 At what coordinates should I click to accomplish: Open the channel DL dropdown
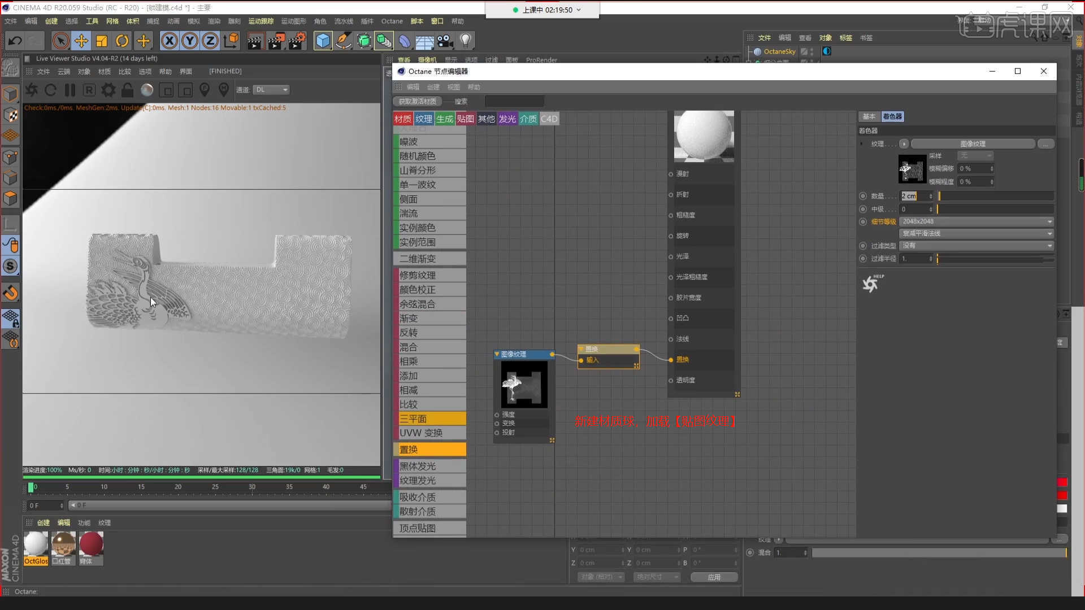(x=271, y=90)
